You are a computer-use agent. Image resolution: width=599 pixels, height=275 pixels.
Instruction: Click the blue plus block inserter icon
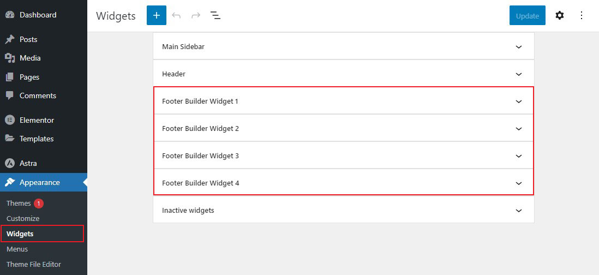click(157, 16)
